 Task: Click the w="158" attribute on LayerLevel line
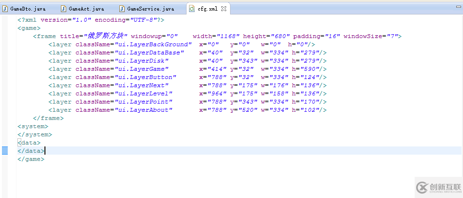275,94
